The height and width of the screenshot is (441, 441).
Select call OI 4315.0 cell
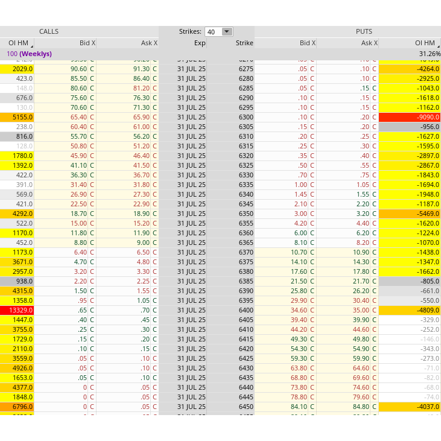pos(17,291)
